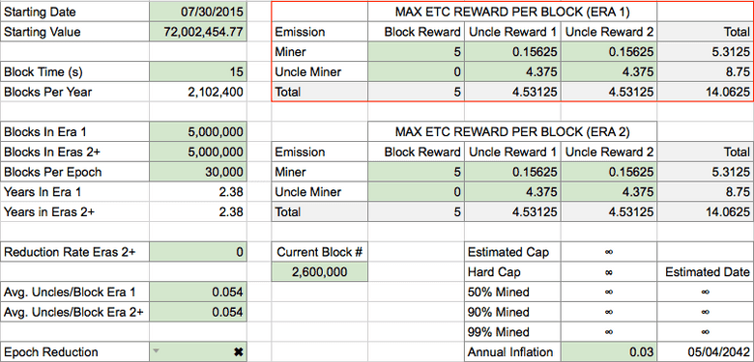Select the Starting Value cell 72,002,454.77
This screenshot has width=754, height=362.
coord(198,32)
